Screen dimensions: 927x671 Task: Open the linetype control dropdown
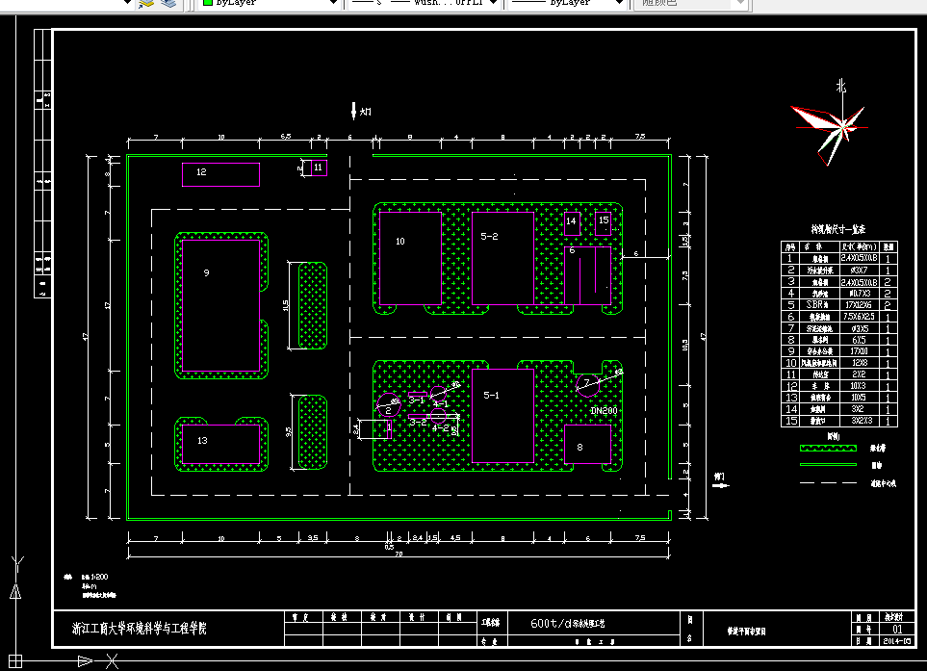tap(424, 3)
